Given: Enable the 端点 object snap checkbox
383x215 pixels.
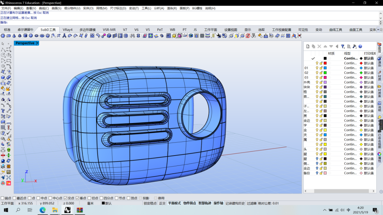Looking at the screenshot, I should (x=2, y=198).
